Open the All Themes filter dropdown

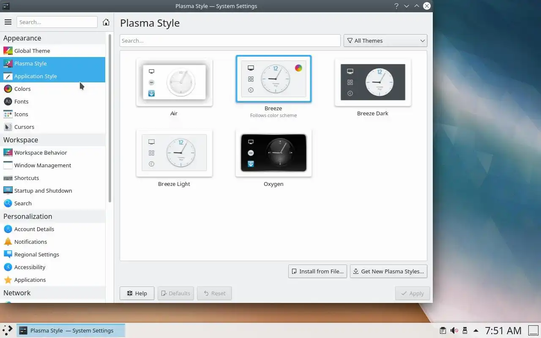click(x=385, y=41)
